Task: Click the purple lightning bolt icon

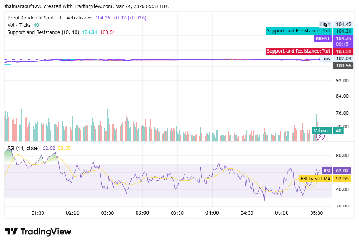Action: [x=320, y=136]
